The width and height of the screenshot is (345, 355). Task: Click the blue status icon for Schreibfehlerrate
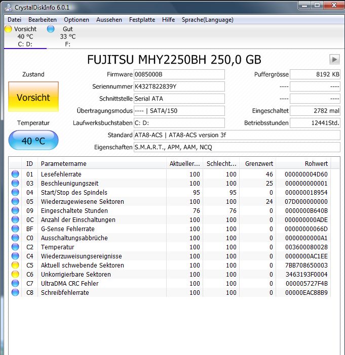(x=15, y=292)
